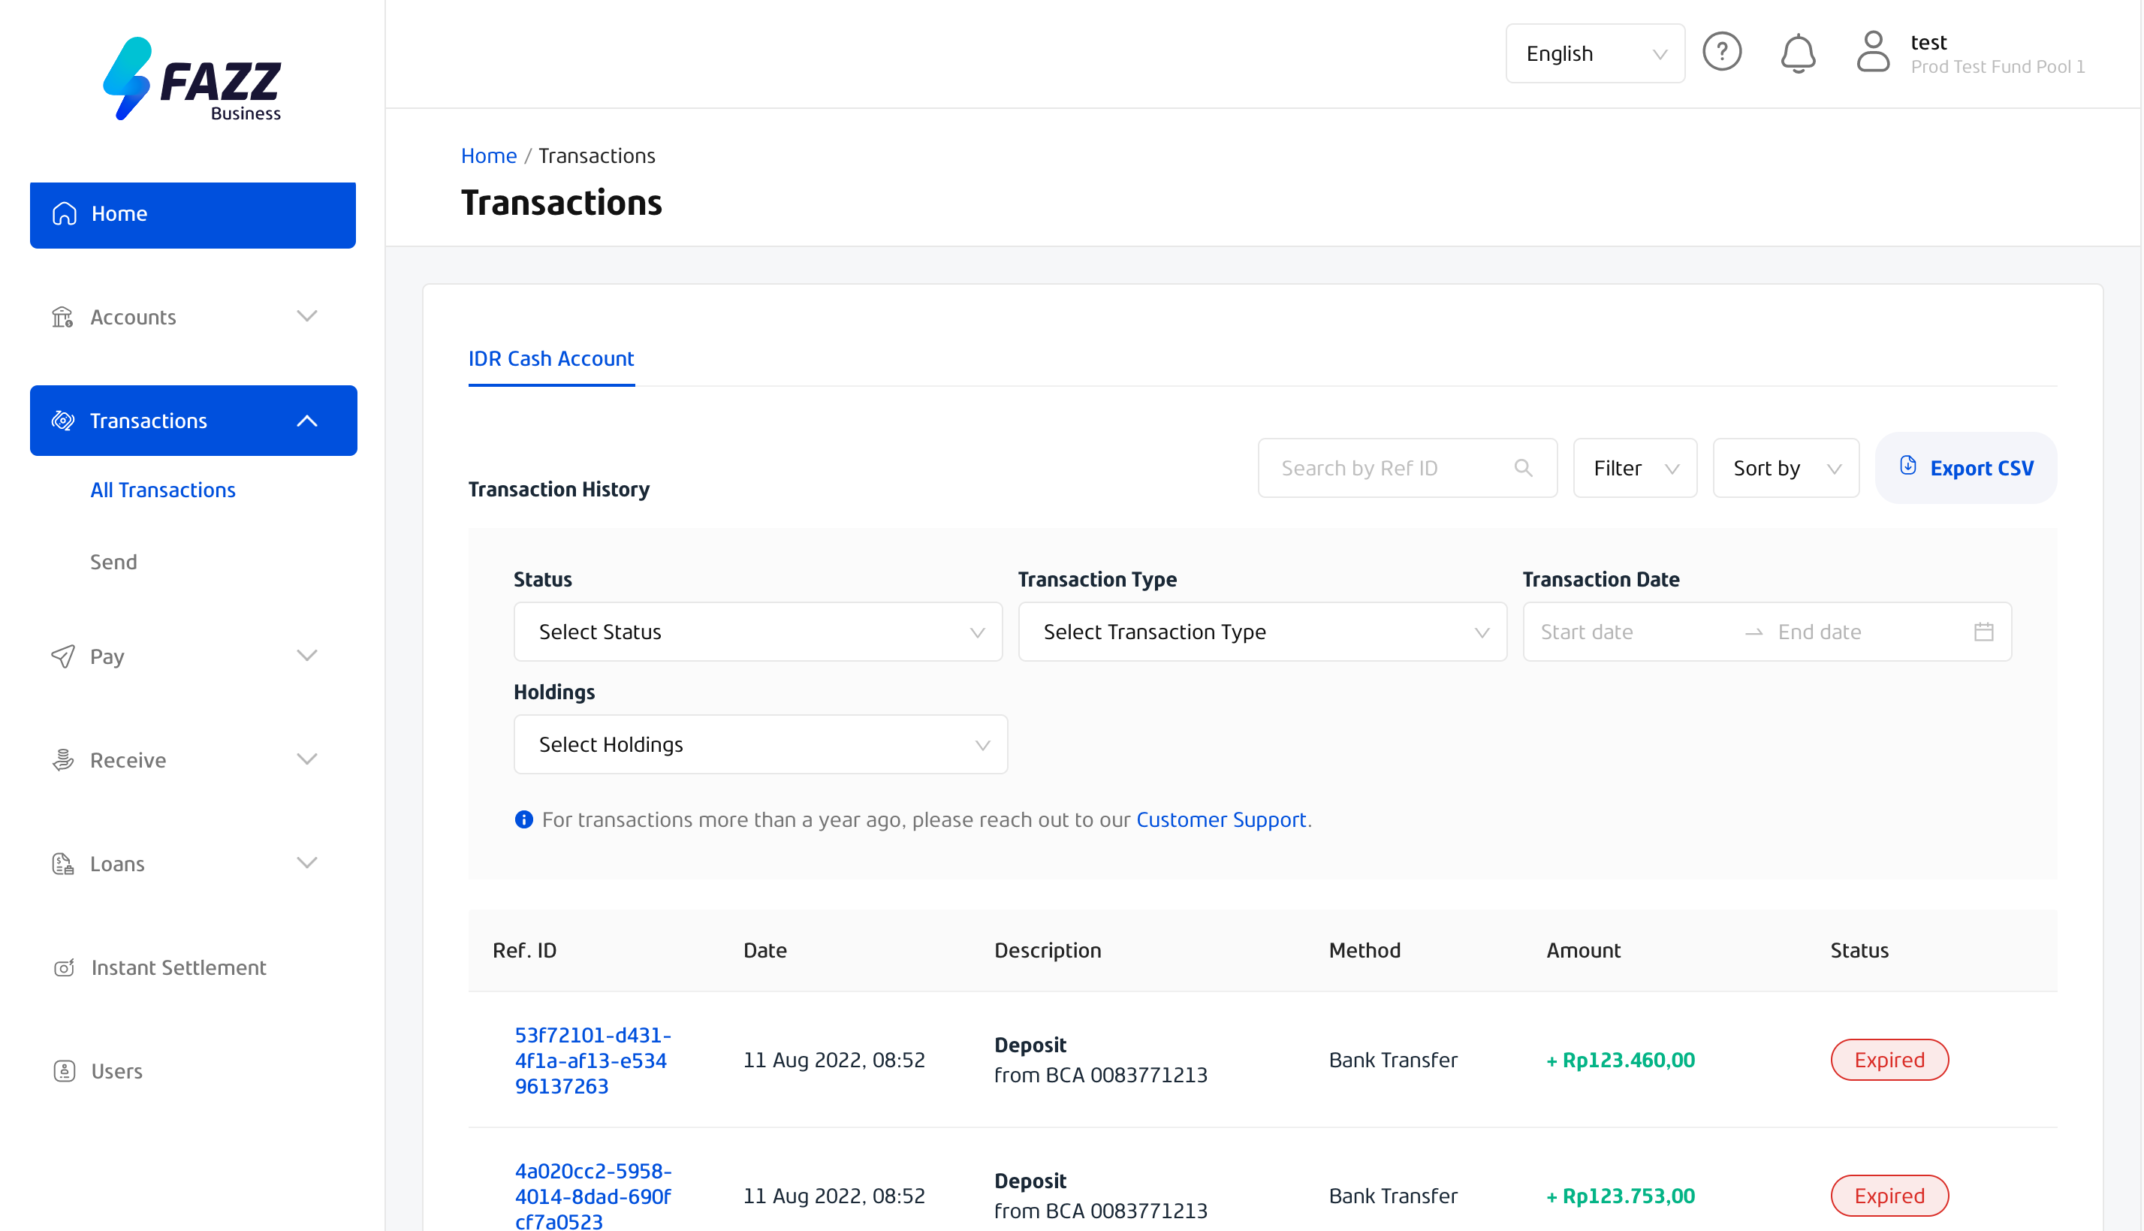Viewport: 2144px width, 1231px height.
Task: Click the Instant Settlement sidebar icon
Action: coord(65,967)
